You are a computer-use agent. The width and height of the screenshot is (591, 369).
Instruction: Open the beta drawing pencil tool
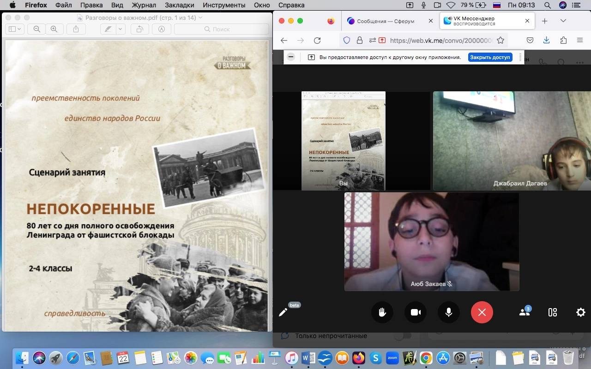(283, 312)
